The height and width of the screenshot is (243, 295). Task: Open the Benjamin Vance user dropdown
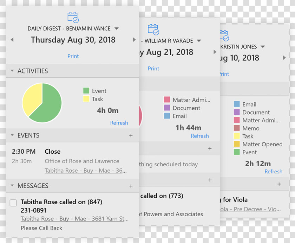coord(117,28)
